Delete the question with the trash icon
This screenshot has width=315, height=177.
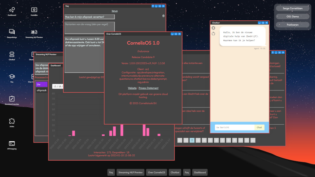[x=163, y=16]
